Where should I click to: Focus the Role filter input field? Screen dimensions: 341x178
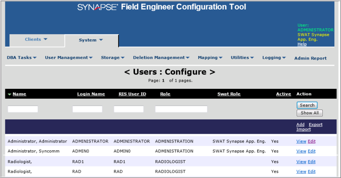coord(181,109)
